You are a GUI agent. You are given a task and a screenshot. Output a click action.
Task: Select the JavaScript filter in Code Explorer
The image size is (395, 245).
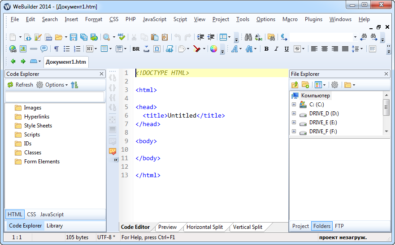pos(52,214)
